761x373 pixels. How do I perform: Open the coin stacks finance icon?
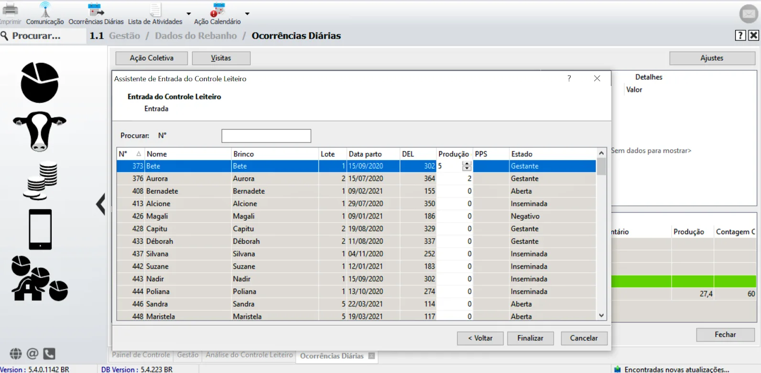coord(40,181)
